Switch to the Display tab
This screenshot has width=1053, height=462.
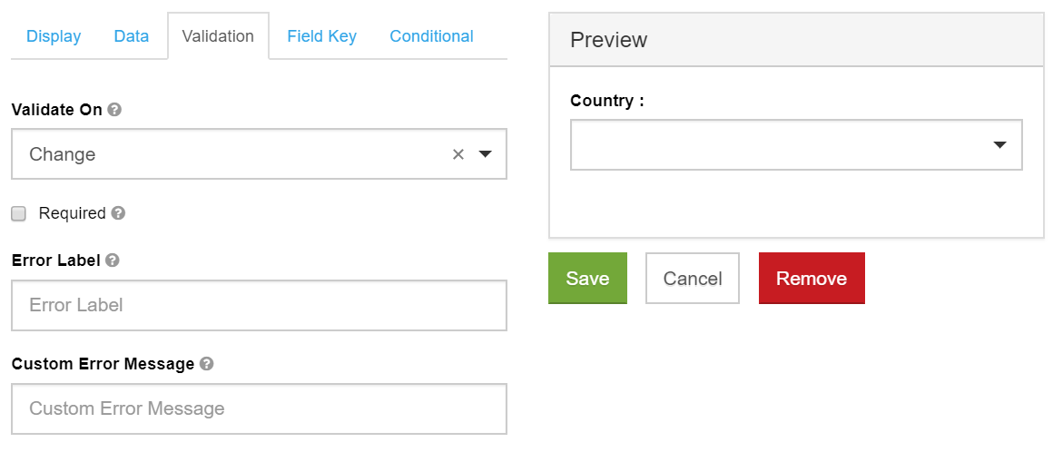coord(54,36)
